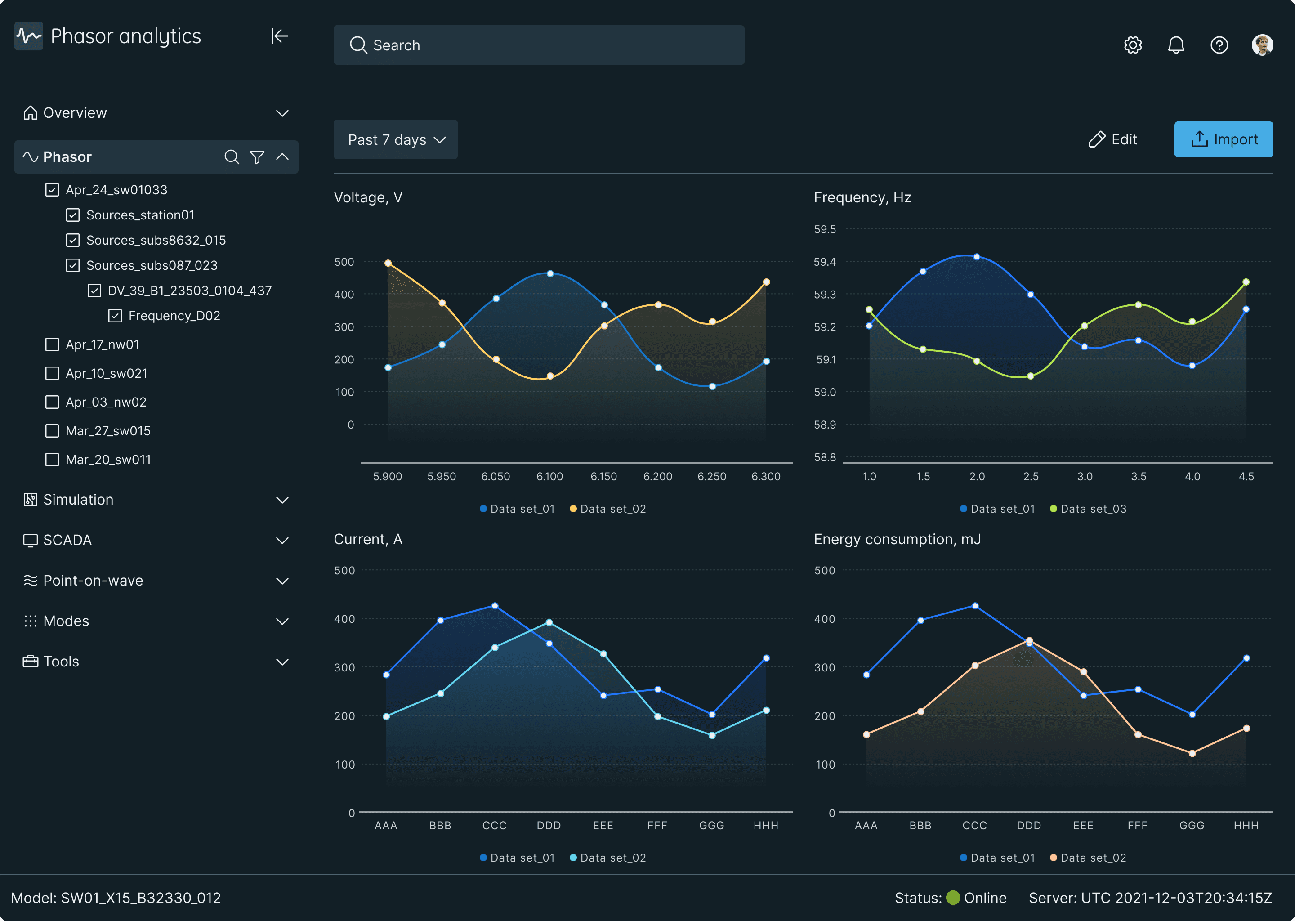Click Data set_03 green legend swatch
This screenshot has width=1295, height=921.
tap(1053, 509)
